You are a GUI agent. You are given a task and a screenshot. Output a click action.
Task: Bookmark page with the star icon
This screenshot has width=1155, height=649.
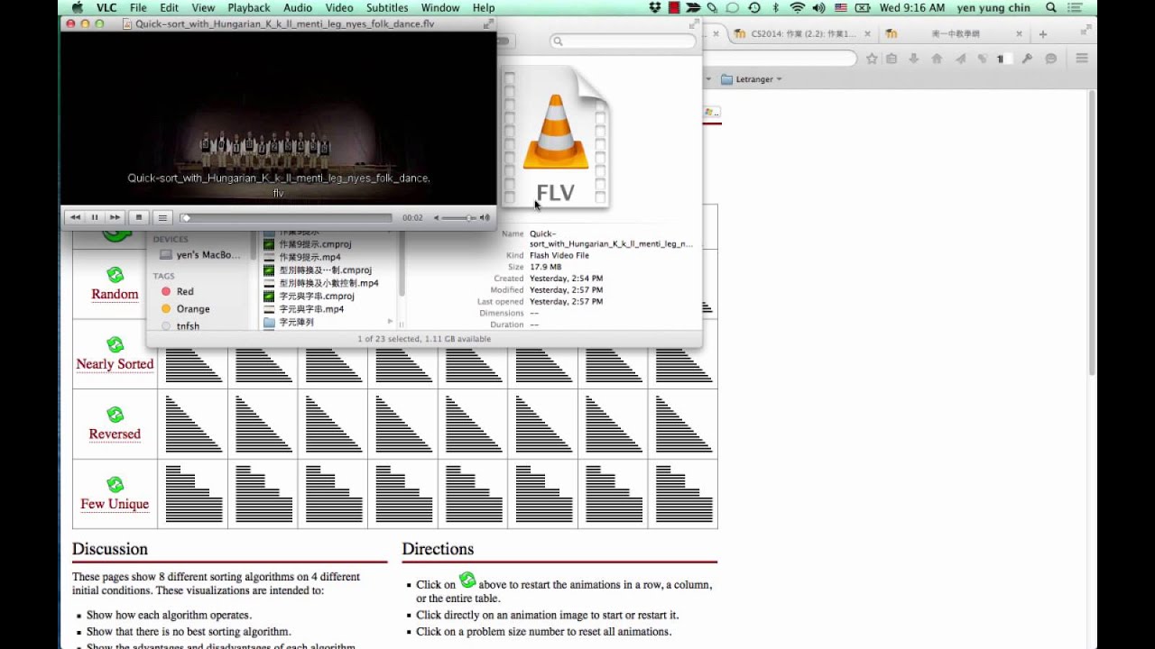pos(872,59)
